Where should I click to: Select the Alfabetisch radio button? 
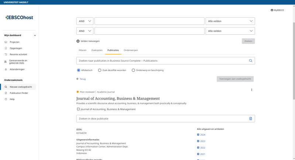pyautogui.click(x=79, y=70)
